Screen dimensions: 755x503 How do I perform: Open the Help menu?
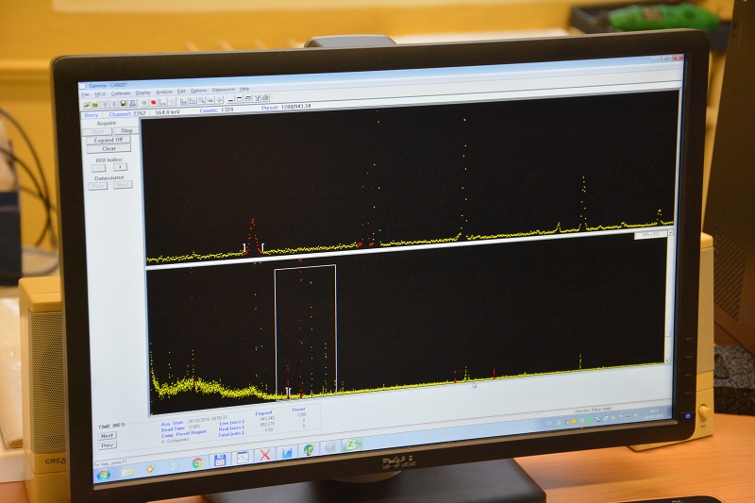tap(244, 89)
